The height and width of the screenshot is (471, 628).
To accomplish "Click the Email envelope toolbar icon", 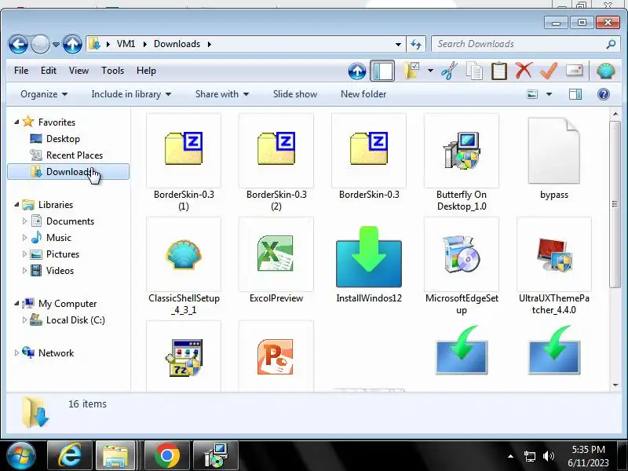I will point(574,71).
